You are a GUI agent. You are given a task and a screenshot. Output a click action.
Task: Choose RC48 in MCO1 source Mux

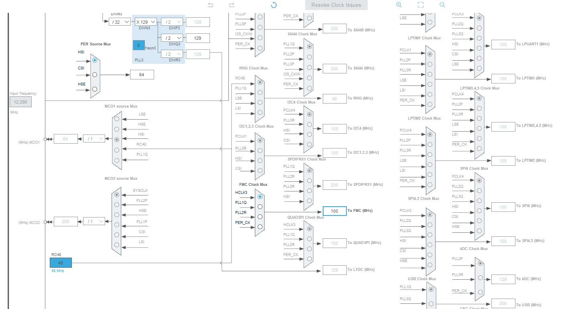coord(117,150)
